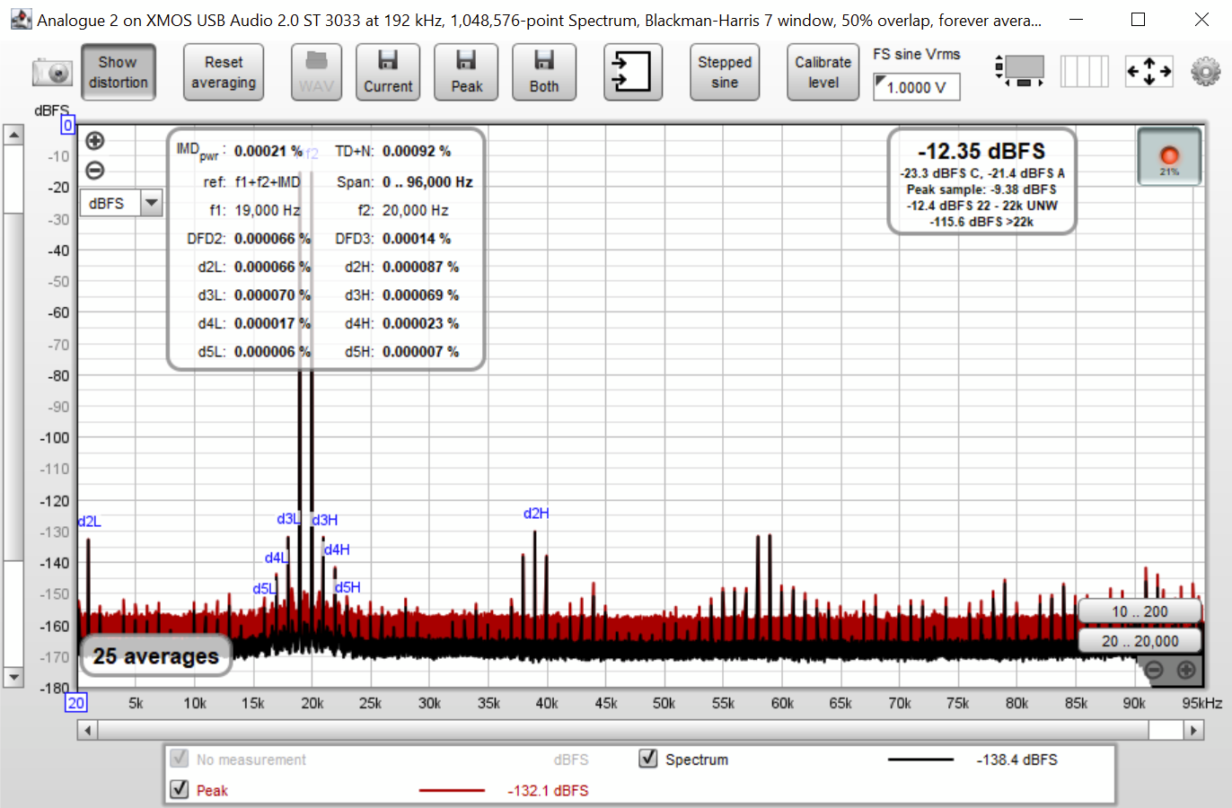Zoom in vertically with plus icon
This screenshot has height=808, width=1232.
(x=94, y=141)
